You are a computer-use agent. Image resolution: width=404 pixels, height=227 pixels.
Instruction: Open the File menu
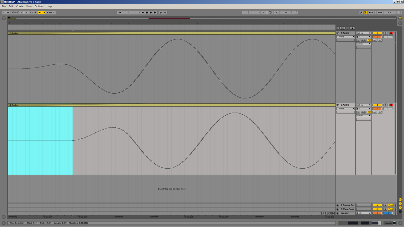point(4,6)
